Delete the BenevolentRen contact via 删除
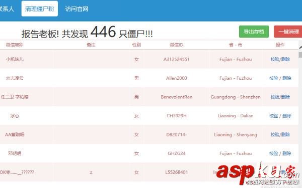Image resolution: width=302 pixels, height=188 pixels. (285, 97)
